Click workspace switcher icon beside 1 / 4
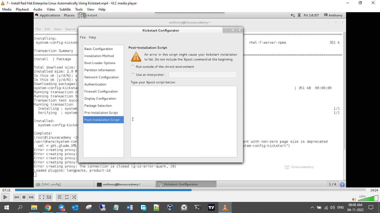The image size is (380, 213). (342, 184)
